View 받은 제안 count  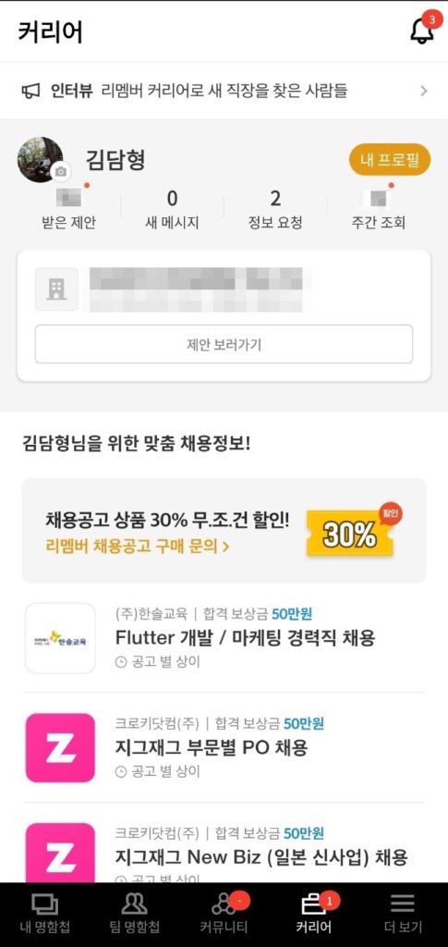pyautogui.click(x=67, y=208)
